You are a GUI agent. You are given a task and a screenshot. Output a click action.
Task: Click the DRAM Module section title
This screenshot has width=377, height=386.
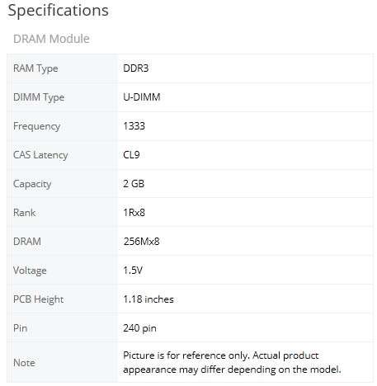click(51, 39)
